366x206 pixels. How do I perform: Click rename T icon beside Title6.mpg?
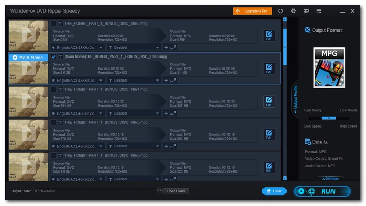tap(61, 155)
